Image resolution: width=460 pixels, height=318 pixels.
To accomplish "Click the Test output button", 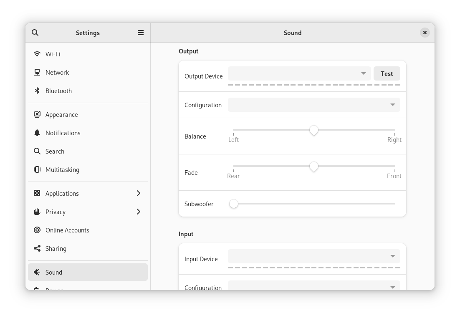I will pos(387,73).
